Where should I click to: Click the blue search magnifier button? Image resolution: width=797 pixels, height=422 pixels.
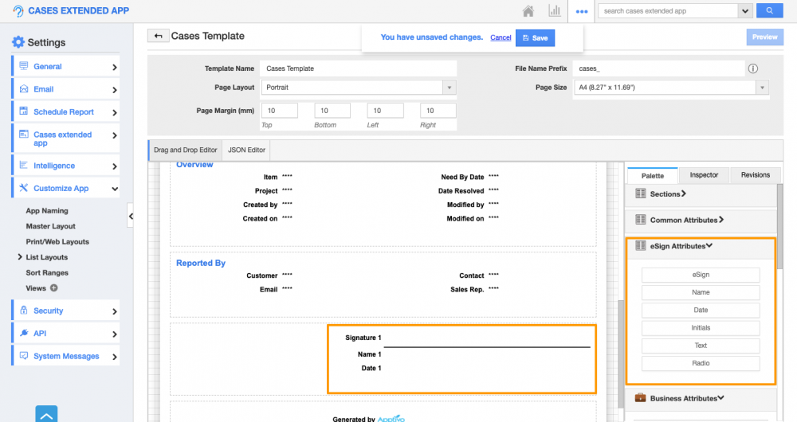(x=769, y=11)
